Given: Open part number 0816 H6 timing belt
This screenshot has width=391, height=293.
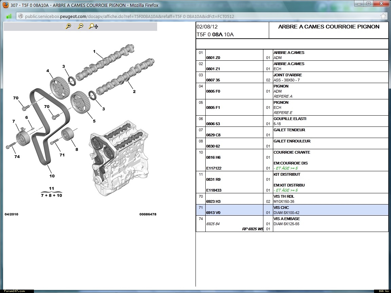Looking at the screenshot, I should tap(213, 157).
